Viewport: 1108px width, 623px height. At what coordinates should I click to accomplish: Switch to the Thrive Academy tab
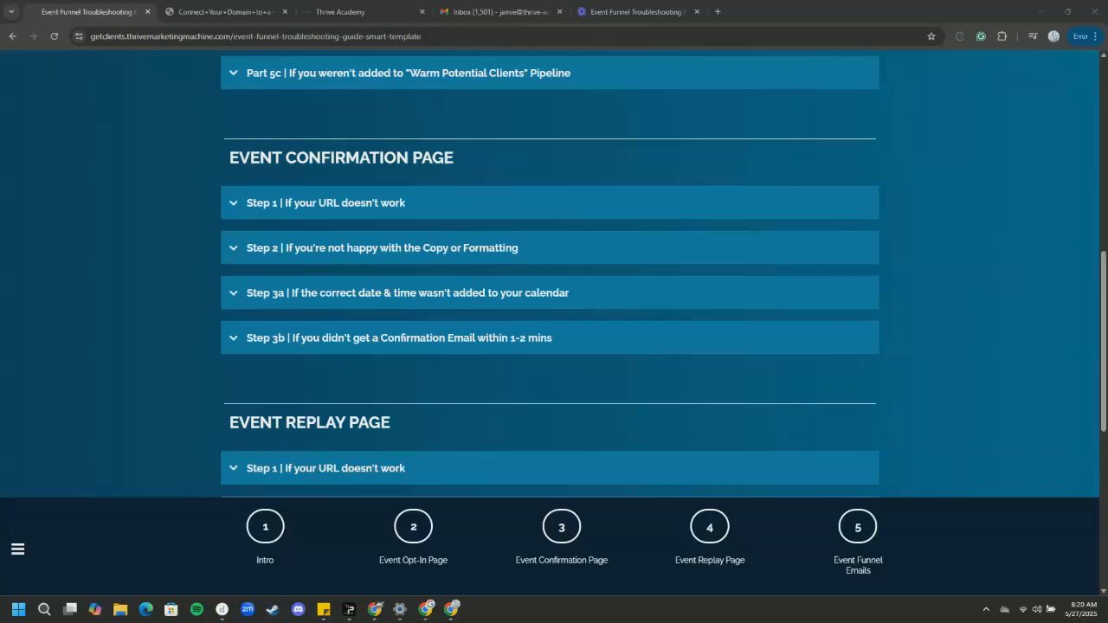364,12
